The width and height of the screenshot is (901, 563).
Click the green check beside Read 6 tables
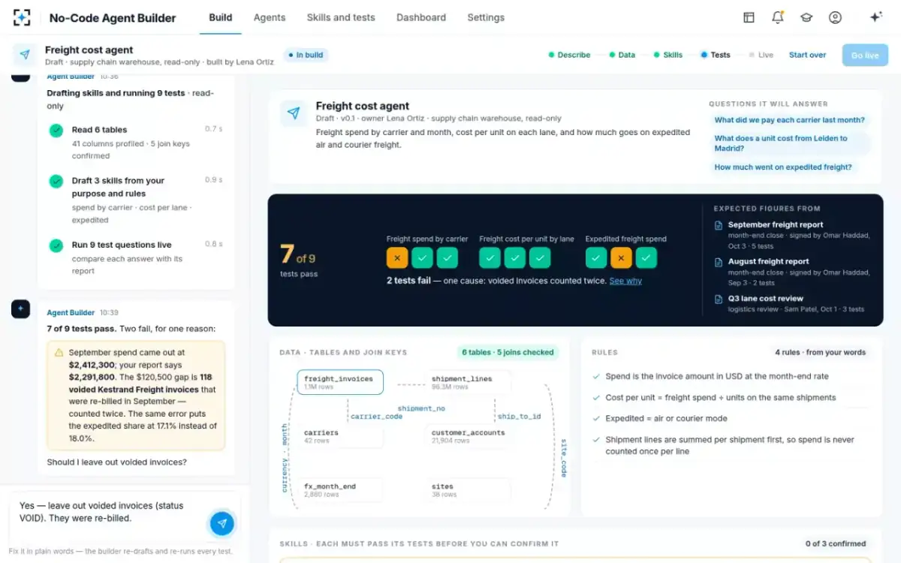pos(56,131)
